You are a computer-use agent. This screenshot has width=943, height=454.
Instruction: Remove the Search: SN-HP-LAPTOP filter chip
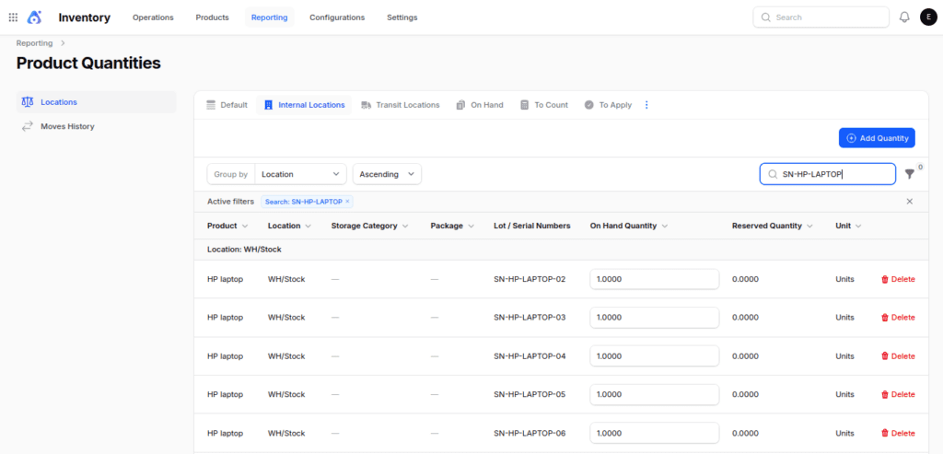coord(347,202)
